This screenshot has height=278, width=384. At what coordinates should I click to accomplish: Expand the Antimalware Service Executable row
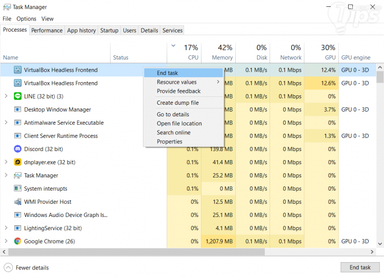pos(6,123)
